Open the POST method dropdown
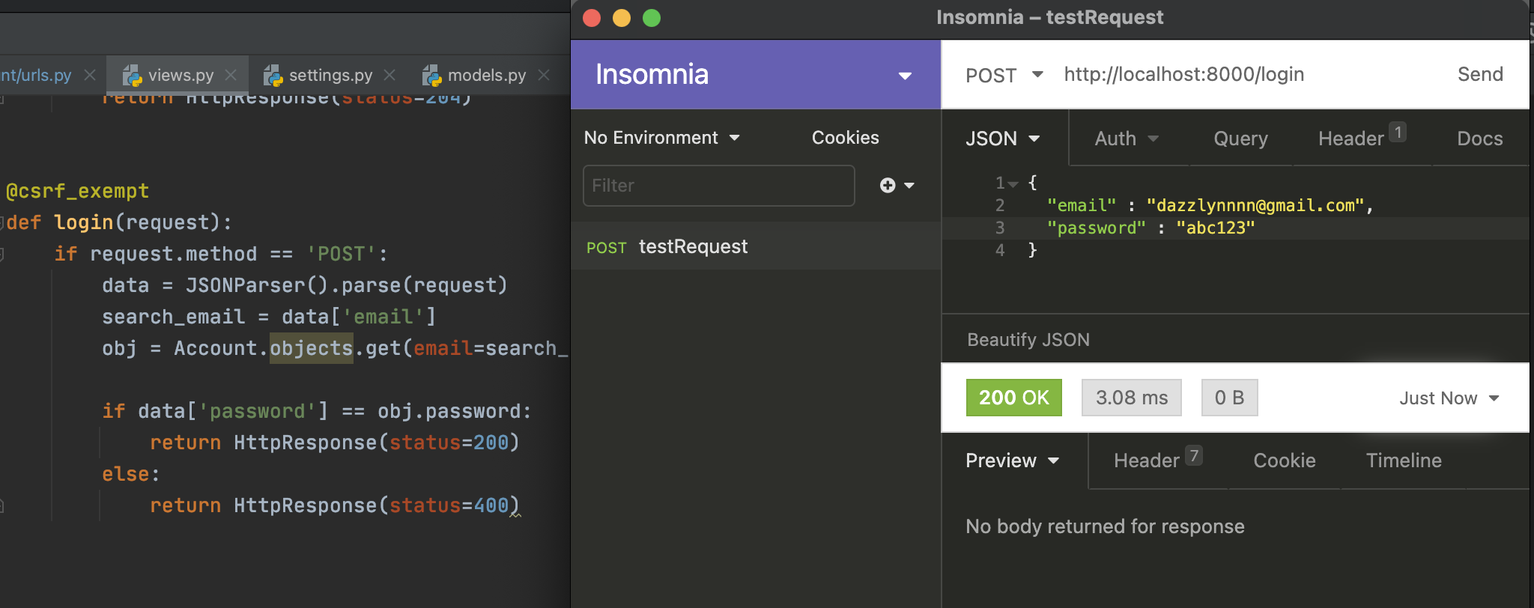Viewport: 1534px width, 608px height. pyautogui.click(x=1004, y=75)
